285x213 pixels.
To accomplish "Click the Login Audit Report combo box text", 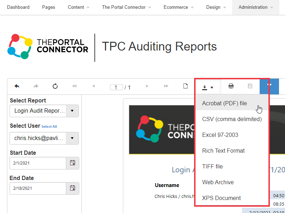I will (39, 111).
